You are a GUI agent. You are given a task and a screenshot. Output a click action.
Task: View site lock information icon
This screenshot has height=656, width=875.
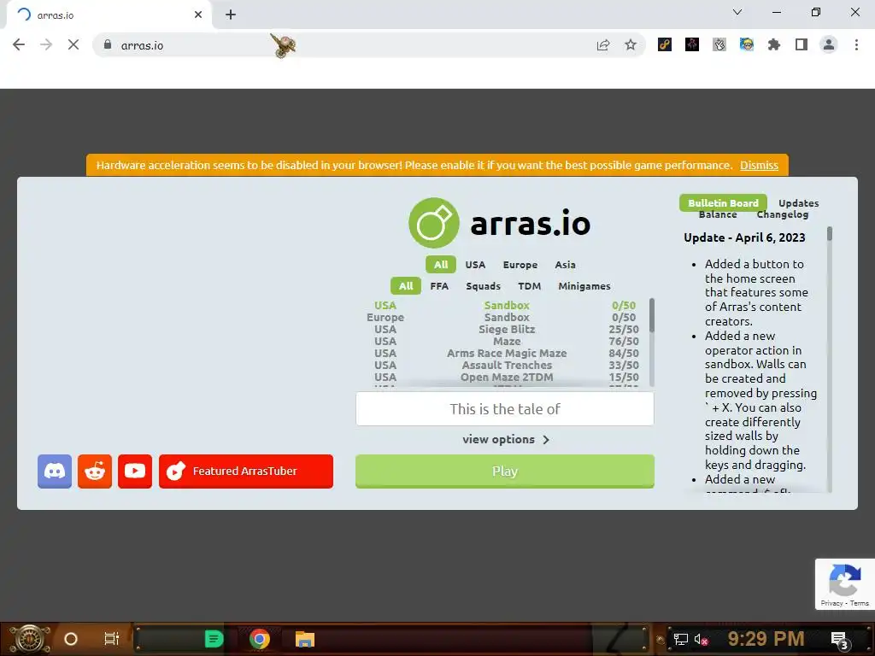click(x=108, y=44)
